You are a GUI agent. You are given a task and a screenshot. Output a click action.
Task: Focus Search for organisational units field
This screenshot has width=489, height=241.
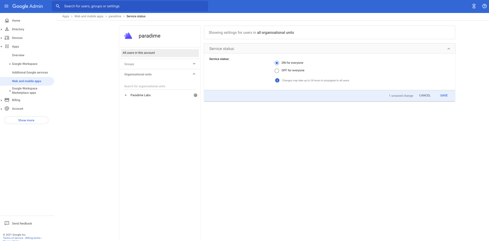160,86
